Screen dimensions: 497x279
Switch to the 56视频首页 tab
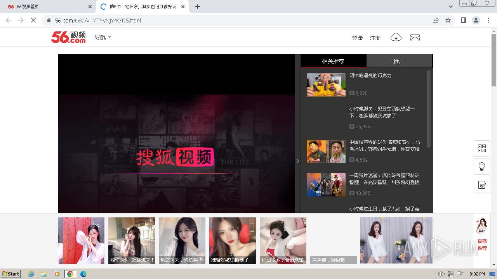(x=47, y=7)
